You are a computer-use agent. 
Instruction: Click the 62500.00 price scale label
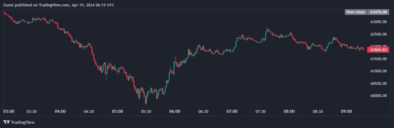coord(378,34)
